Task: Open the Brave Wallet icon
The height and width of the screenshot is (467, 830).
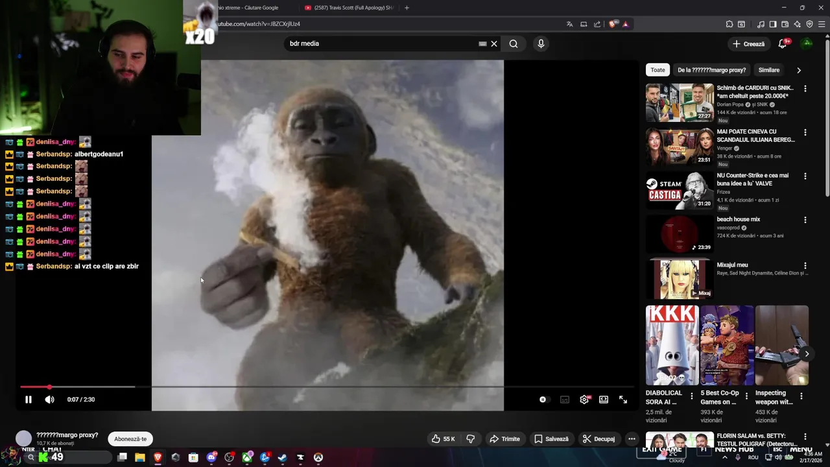Action: point(785,24)
